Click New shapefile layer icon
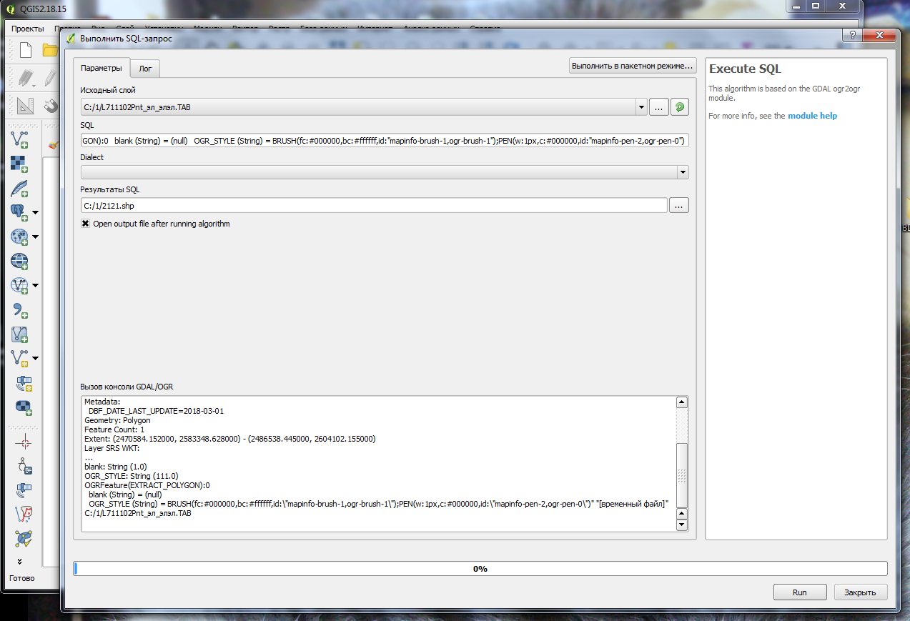The image size is (910, 621). (x=19, y=358)
